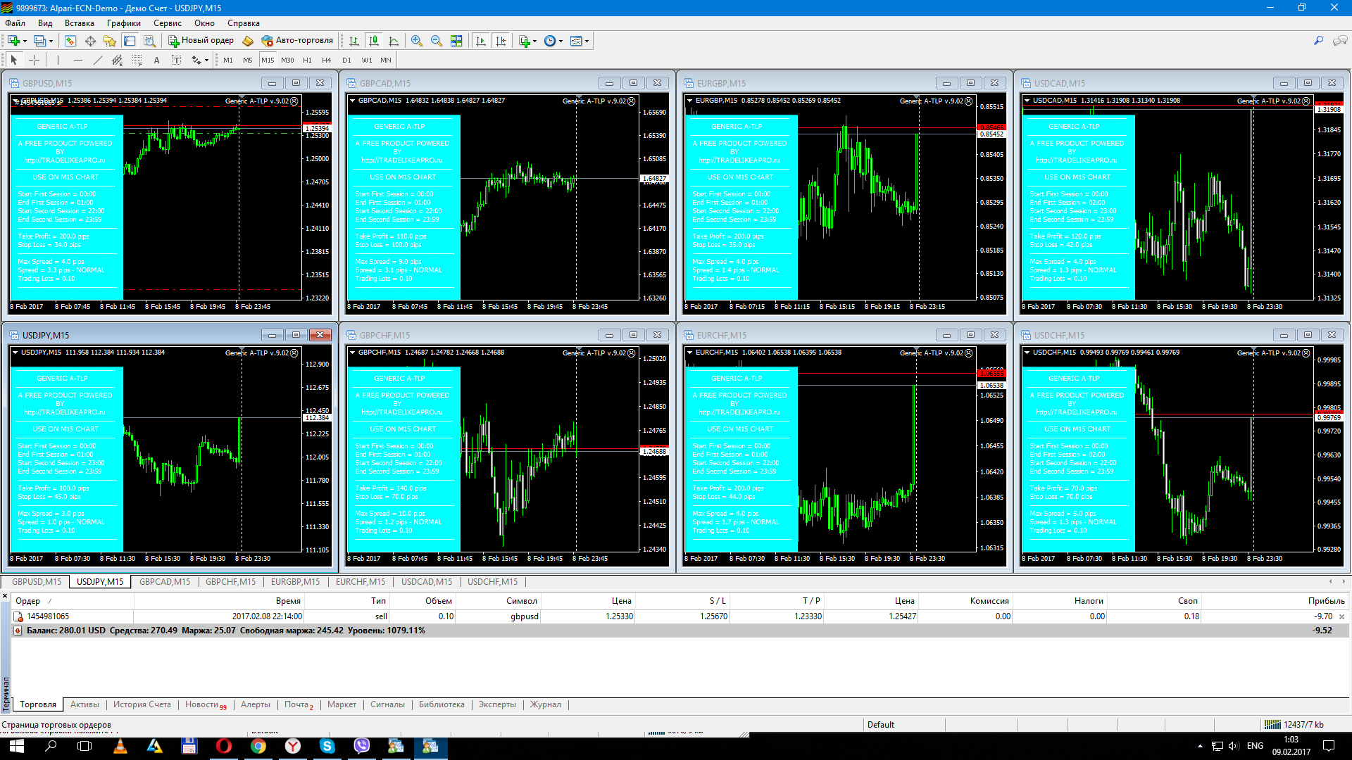Viewport: 1352px width, 760px height.
Task: Zoom in on the chart
Action: click(417, 41)
